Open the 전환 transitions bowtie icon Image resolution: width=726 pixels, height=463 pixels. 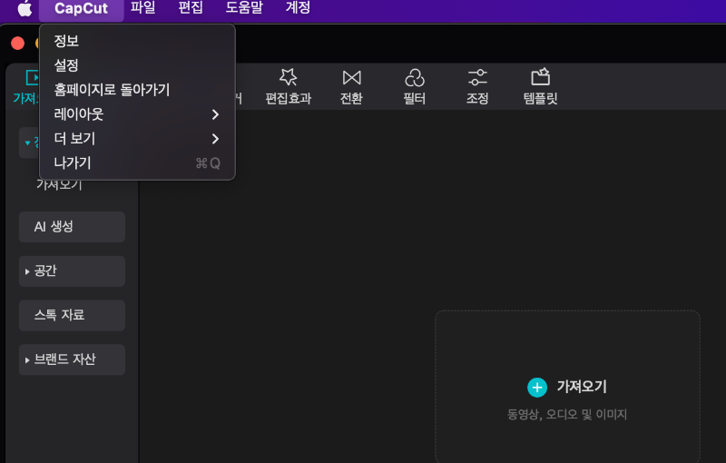click(351, 78)
